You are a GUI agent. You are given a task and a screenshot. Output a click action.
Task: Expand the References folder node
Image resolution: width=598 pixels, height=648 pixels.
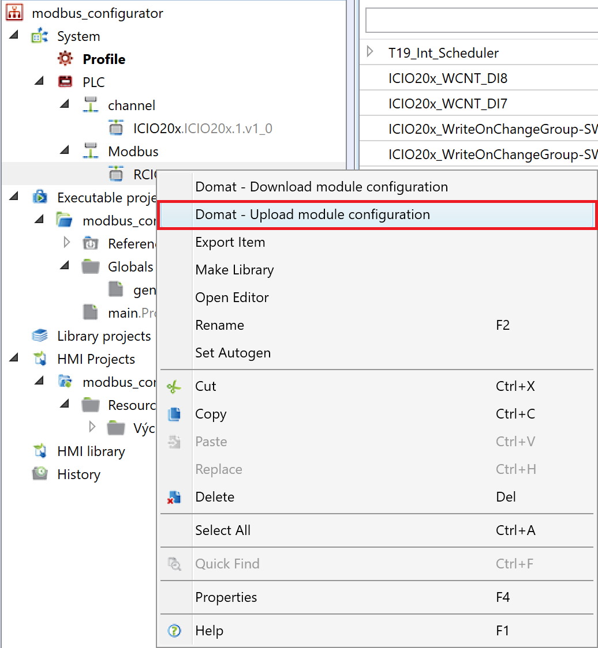(x=66, y=242)
